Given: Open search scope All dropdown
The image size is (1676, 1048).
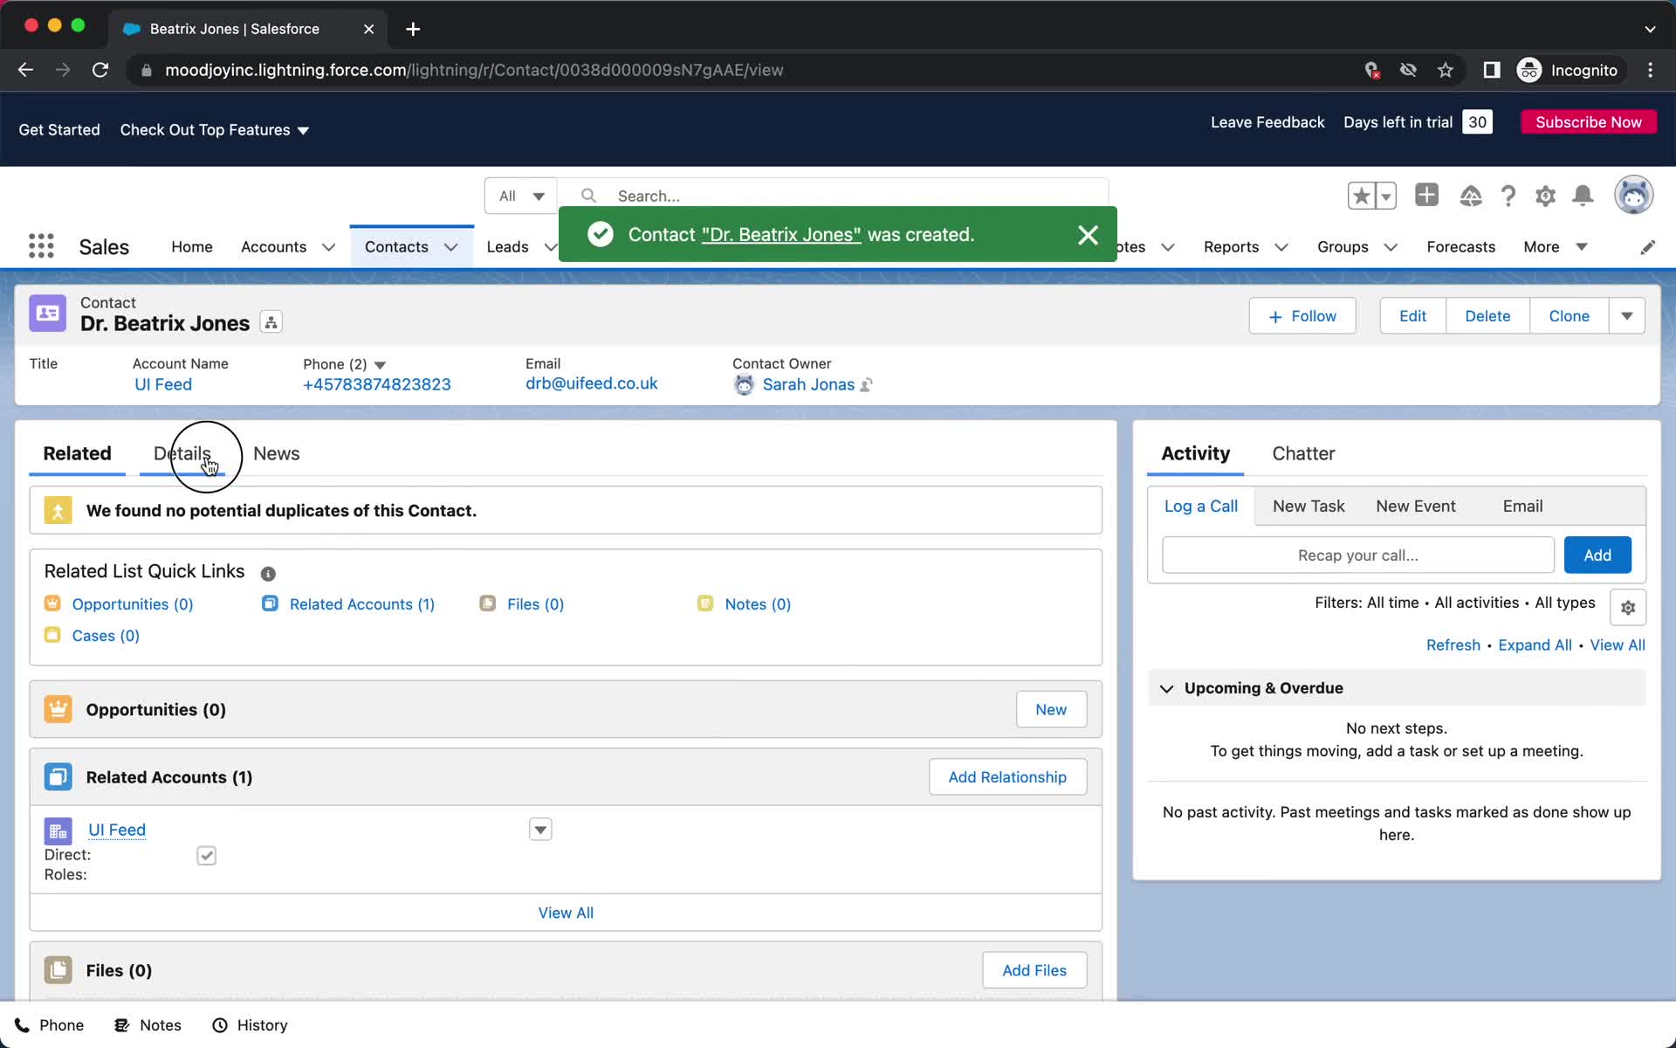Looking at the screenshot, I should (x=521, y=196).
